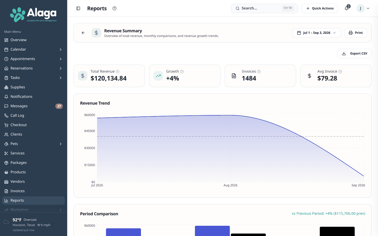Click the vs Previous Period comparison text
This screenshot has height=236, width=378.
click(328, 213)
